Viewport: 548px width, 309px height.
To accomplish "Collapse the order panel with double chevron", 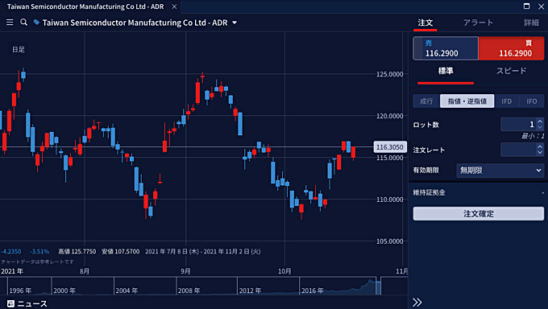I will click(x=417, y=302).
